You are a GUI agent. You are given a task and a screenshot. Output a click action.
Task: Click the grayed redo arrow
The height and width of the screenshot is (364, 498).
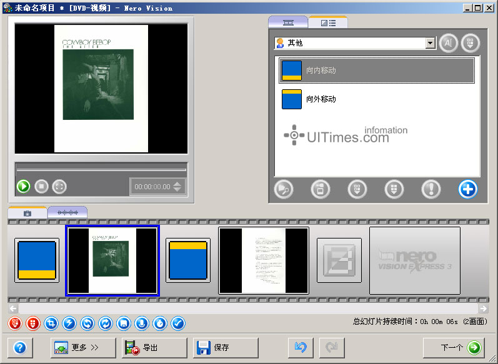click(x=332, y=348)
